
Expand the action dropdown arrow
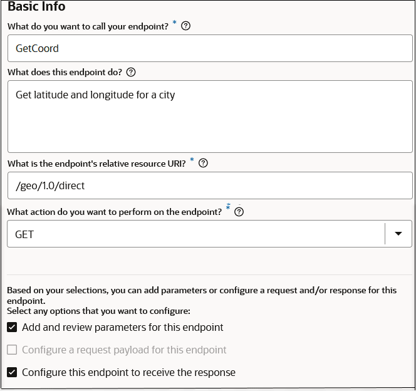(398, 234)
